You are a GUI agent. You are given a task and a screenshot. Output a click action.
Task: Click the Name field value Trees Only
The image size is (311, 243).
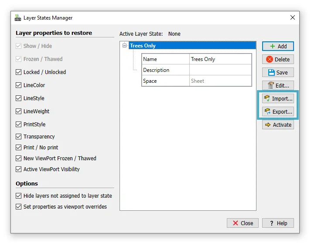(x=220, y=59)
